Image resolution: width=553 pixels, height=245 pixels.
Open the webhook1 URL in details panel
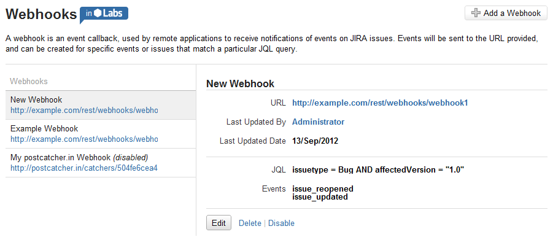(x=380, y=103)
